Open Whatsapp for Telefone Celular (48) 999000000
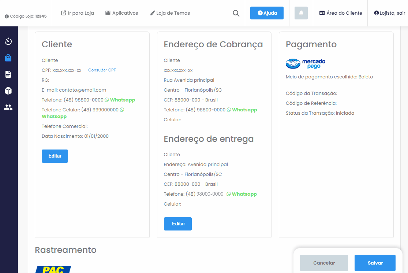Image resolution: width=408 pixels, height=273 pixels. [x=83, y=113]
